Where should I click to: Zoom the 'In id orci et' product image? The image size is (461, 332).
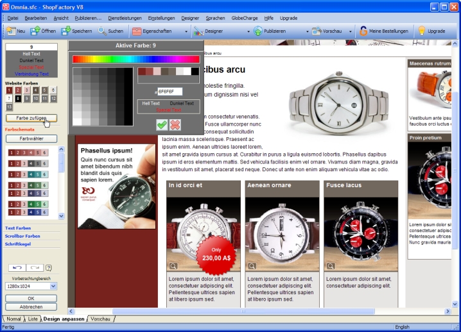tap(173, 266)
